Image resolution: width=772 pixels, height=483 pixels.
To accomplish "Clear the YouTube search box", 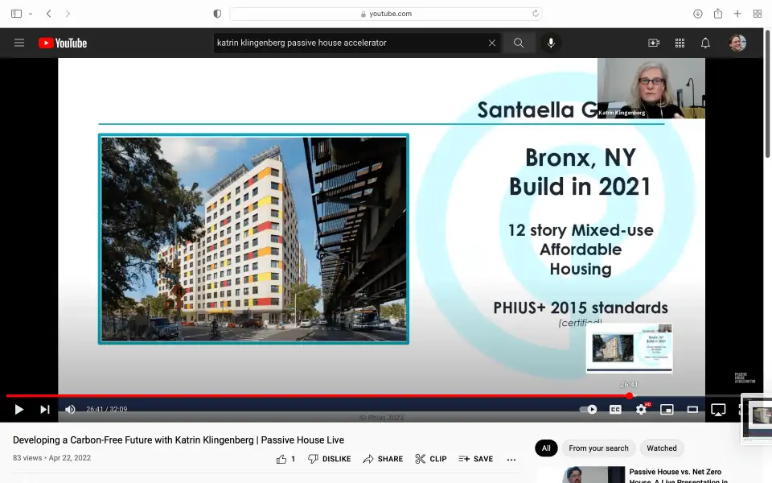I will (x=492, y=43).
